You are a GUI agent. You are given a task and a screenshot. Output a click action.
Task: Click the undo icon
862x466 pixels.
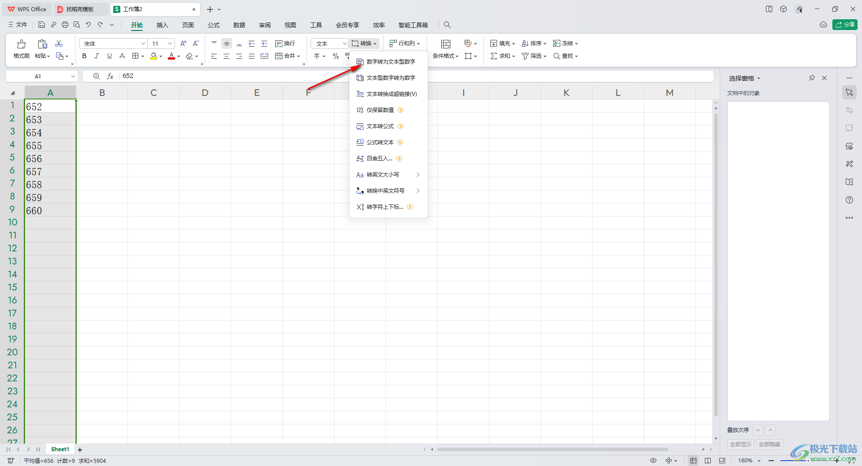(x=88, y=25)
